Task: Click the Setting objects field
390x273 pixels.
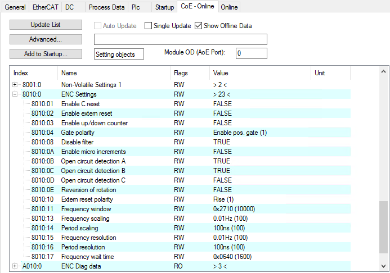Action: (119, 54)
